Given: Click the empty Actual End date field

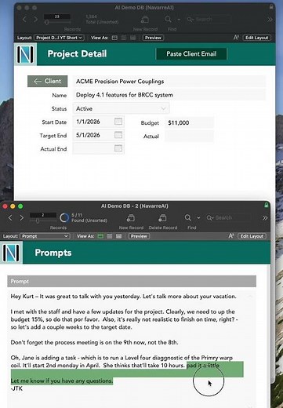Looking at the screenshot, I should (98, 149).
